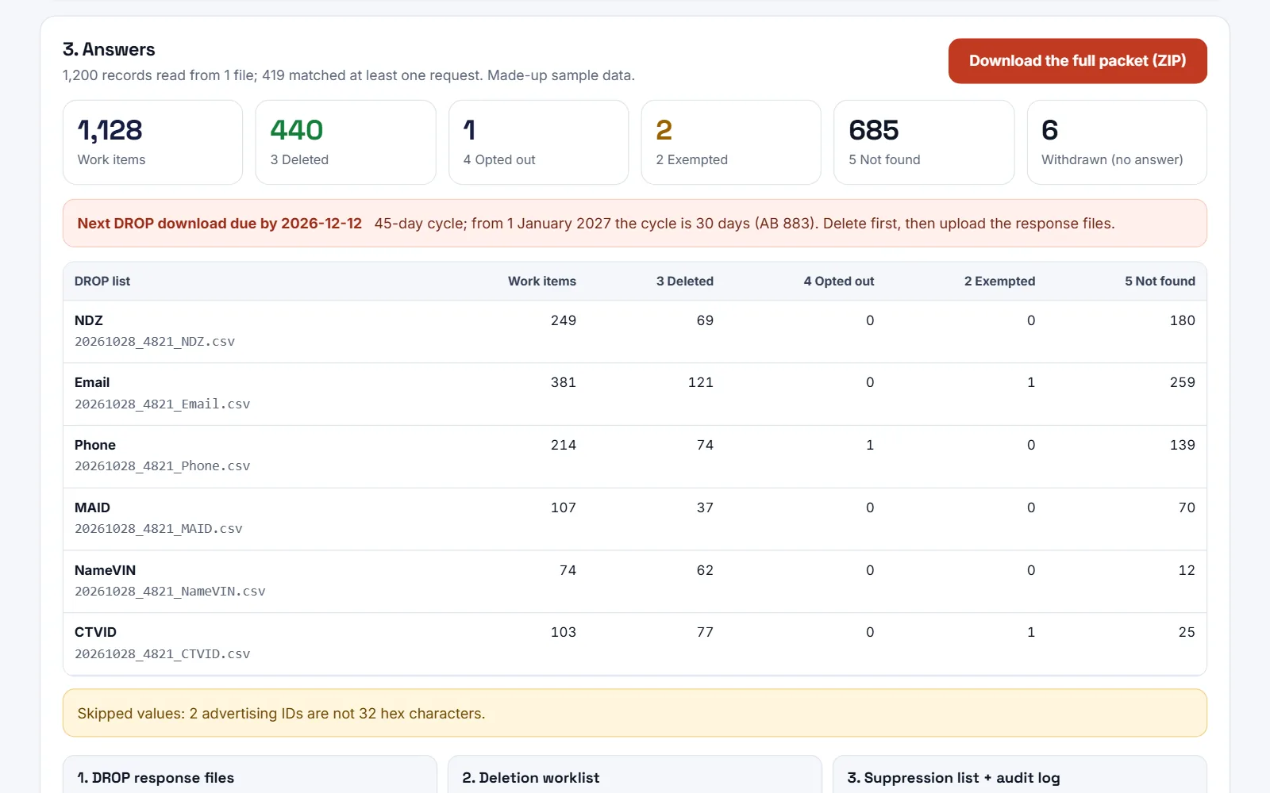Click filename 20261028_4821_MAID.csv

click(x=159, y=529)
